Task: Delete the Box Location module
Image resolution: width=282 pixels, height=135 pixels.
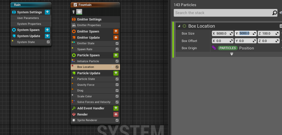Action: coord(281,26)
